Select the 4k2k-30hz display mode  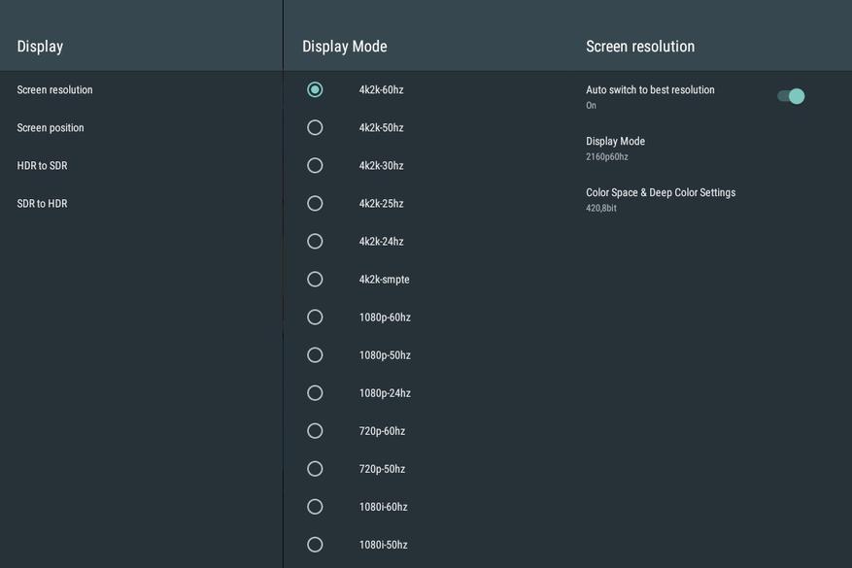pyautogui.click(x=315, y=166)
